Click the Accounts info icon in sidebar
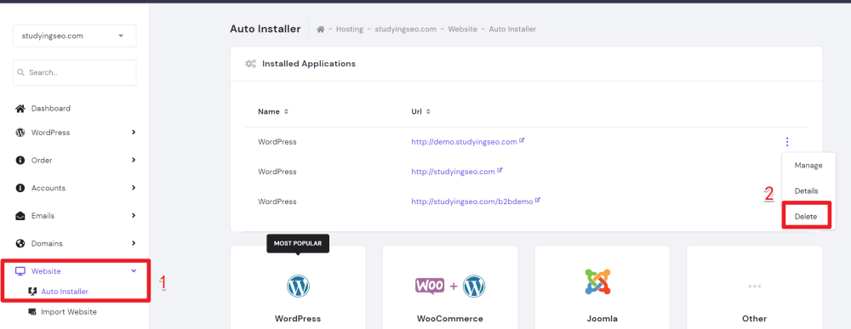Screen dimensions: 851x329 [x=20, y=188]
